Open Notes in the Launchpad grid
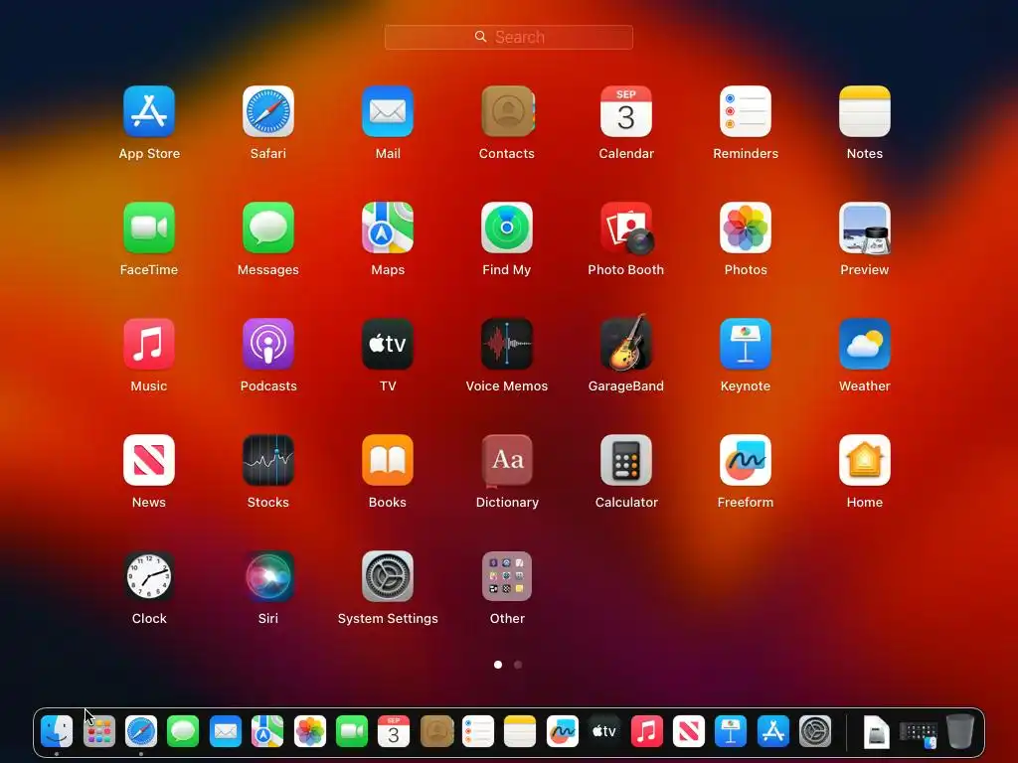This screenshot has width=1018, height=763. pyautogui.click(x=865, y=111)
